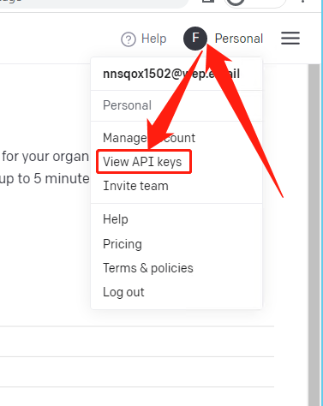The height and width of the screenshot is (406, 323).
Task: Open the browser three-dot menu
Action: coord(302,1)
